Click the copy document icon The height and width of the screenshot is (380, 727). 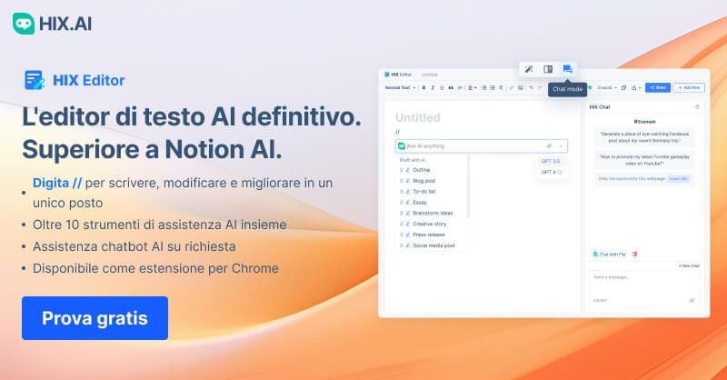623,87
